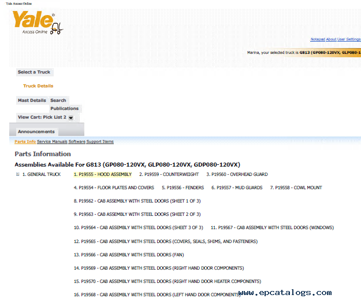Select 1. GENERAL TRUCK category
This screenshot has width=361, height=302.
click(x=42, y=174)
